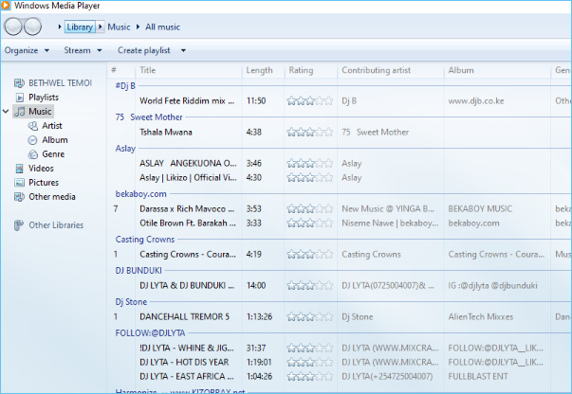572x394 pixels.
Task: Click Other Libraries in the navigation pane
Action: pyautogui.click(x=56, y=225)
